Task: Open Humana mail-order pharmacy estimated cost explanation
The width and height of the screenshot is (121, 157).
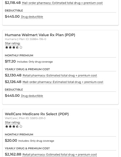Action: (63, 82)
